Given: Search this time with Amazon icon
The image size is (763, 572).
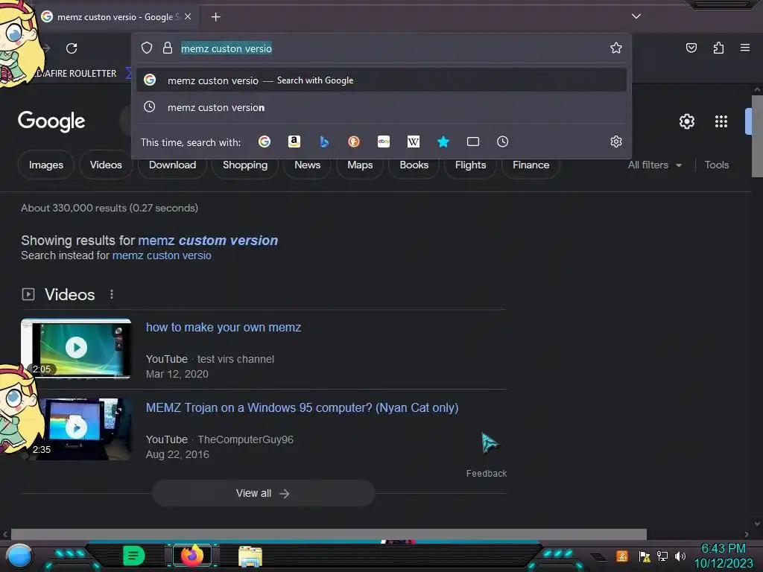Looking at the screenshot, I should [294, 142].
